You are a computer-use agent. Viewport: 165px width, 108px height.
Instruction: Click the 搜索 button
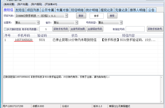(112, 16)
